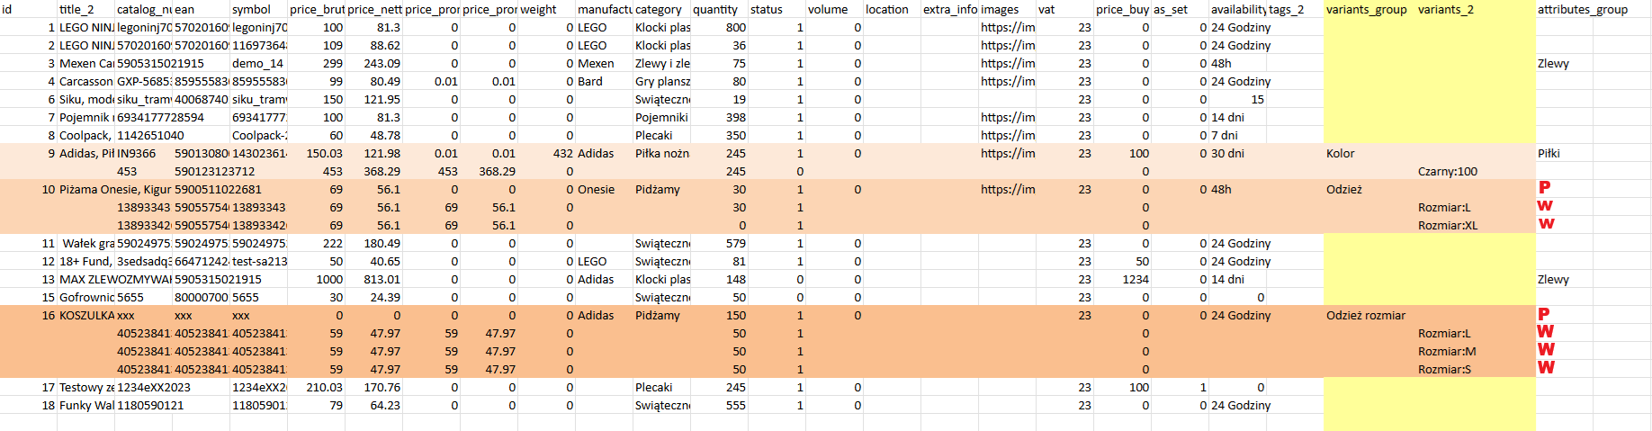Click the red P marker in the KOSZULKA row
The image size is (1652, 431).
point(1544,314)
